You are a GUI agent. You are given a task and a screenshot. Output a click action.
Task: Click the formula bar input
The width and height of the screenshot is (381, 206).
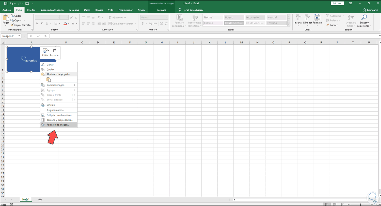[214, 36]
